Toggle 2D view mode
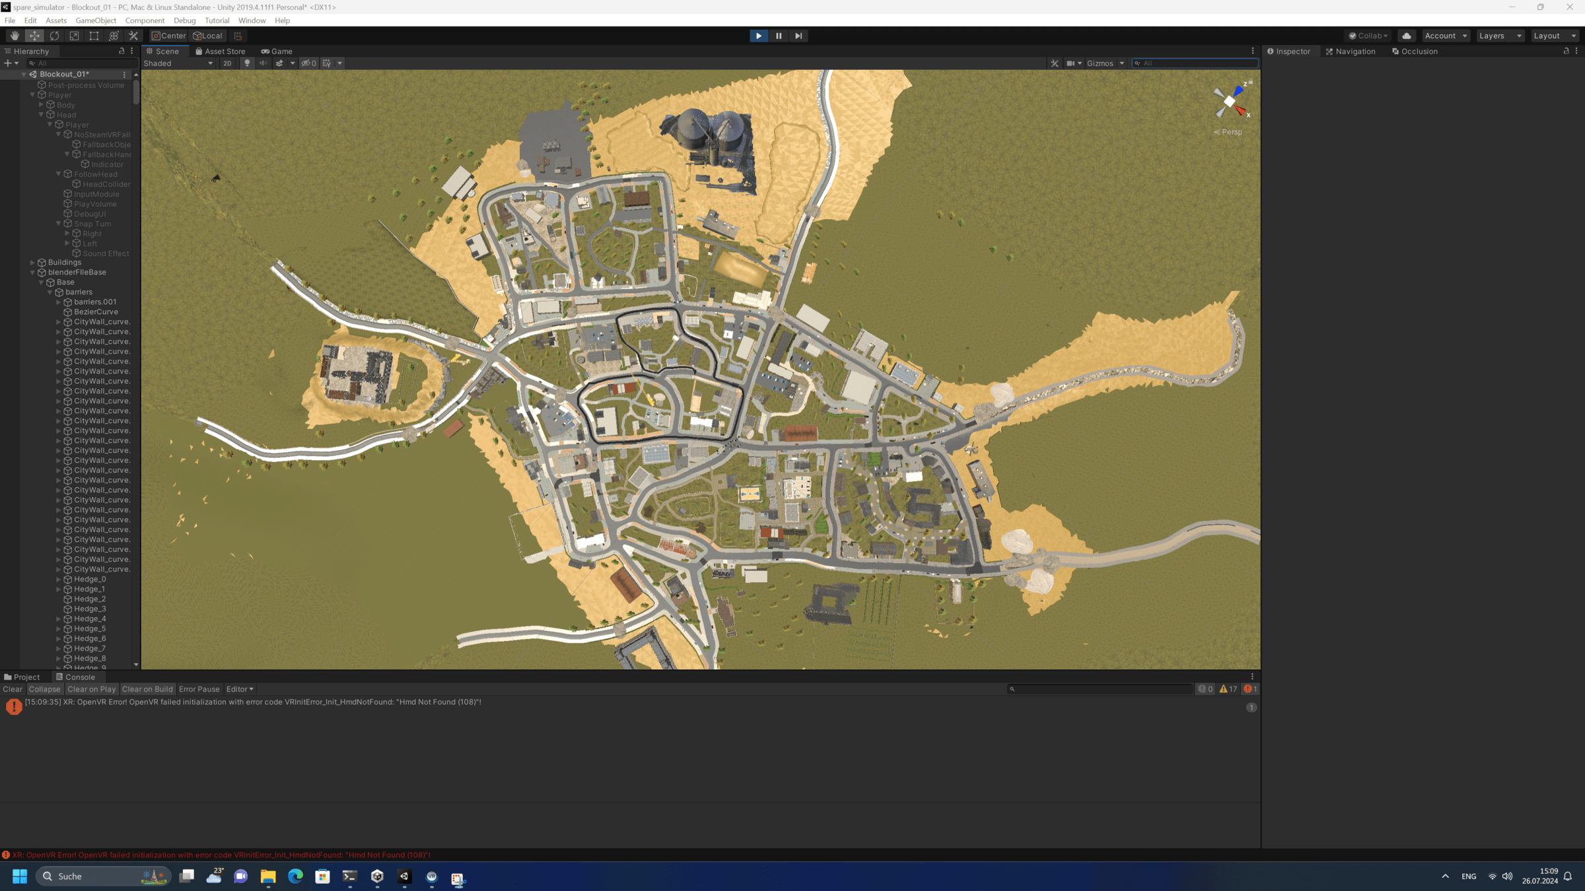 pos(227,63)
